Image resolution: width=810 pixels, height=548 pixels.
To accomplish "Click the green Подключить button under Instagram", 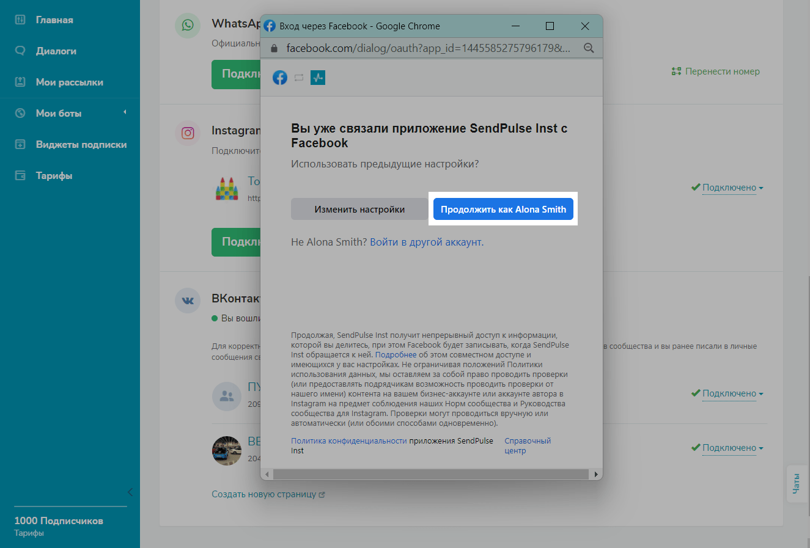I will point(236,242).
